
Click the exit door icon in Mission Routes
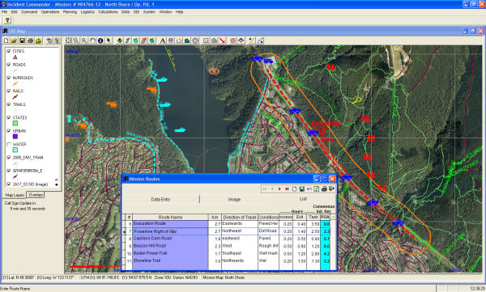tap(331, 188)
